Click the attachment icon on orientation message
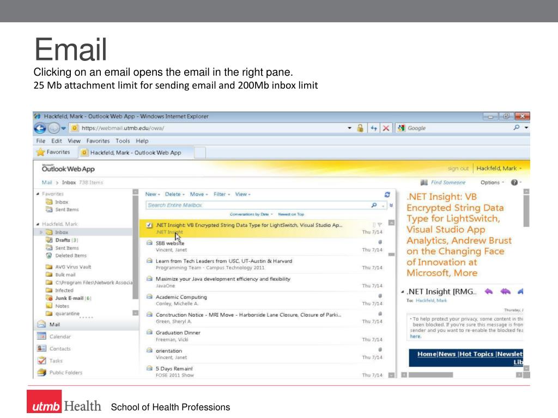 (380, 350)
